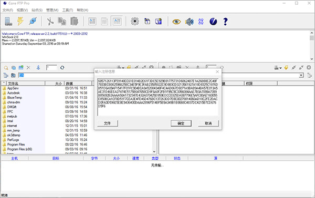Open the Site Manager toolbar icon
Screen dimensions: 315x198
(x=8, y=22)
